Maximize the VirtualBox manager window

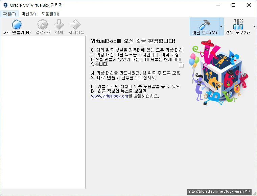pos(233,5)
